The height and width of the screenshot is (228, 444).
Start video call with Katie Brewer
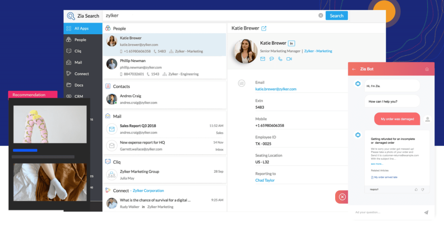click(289, 59)
